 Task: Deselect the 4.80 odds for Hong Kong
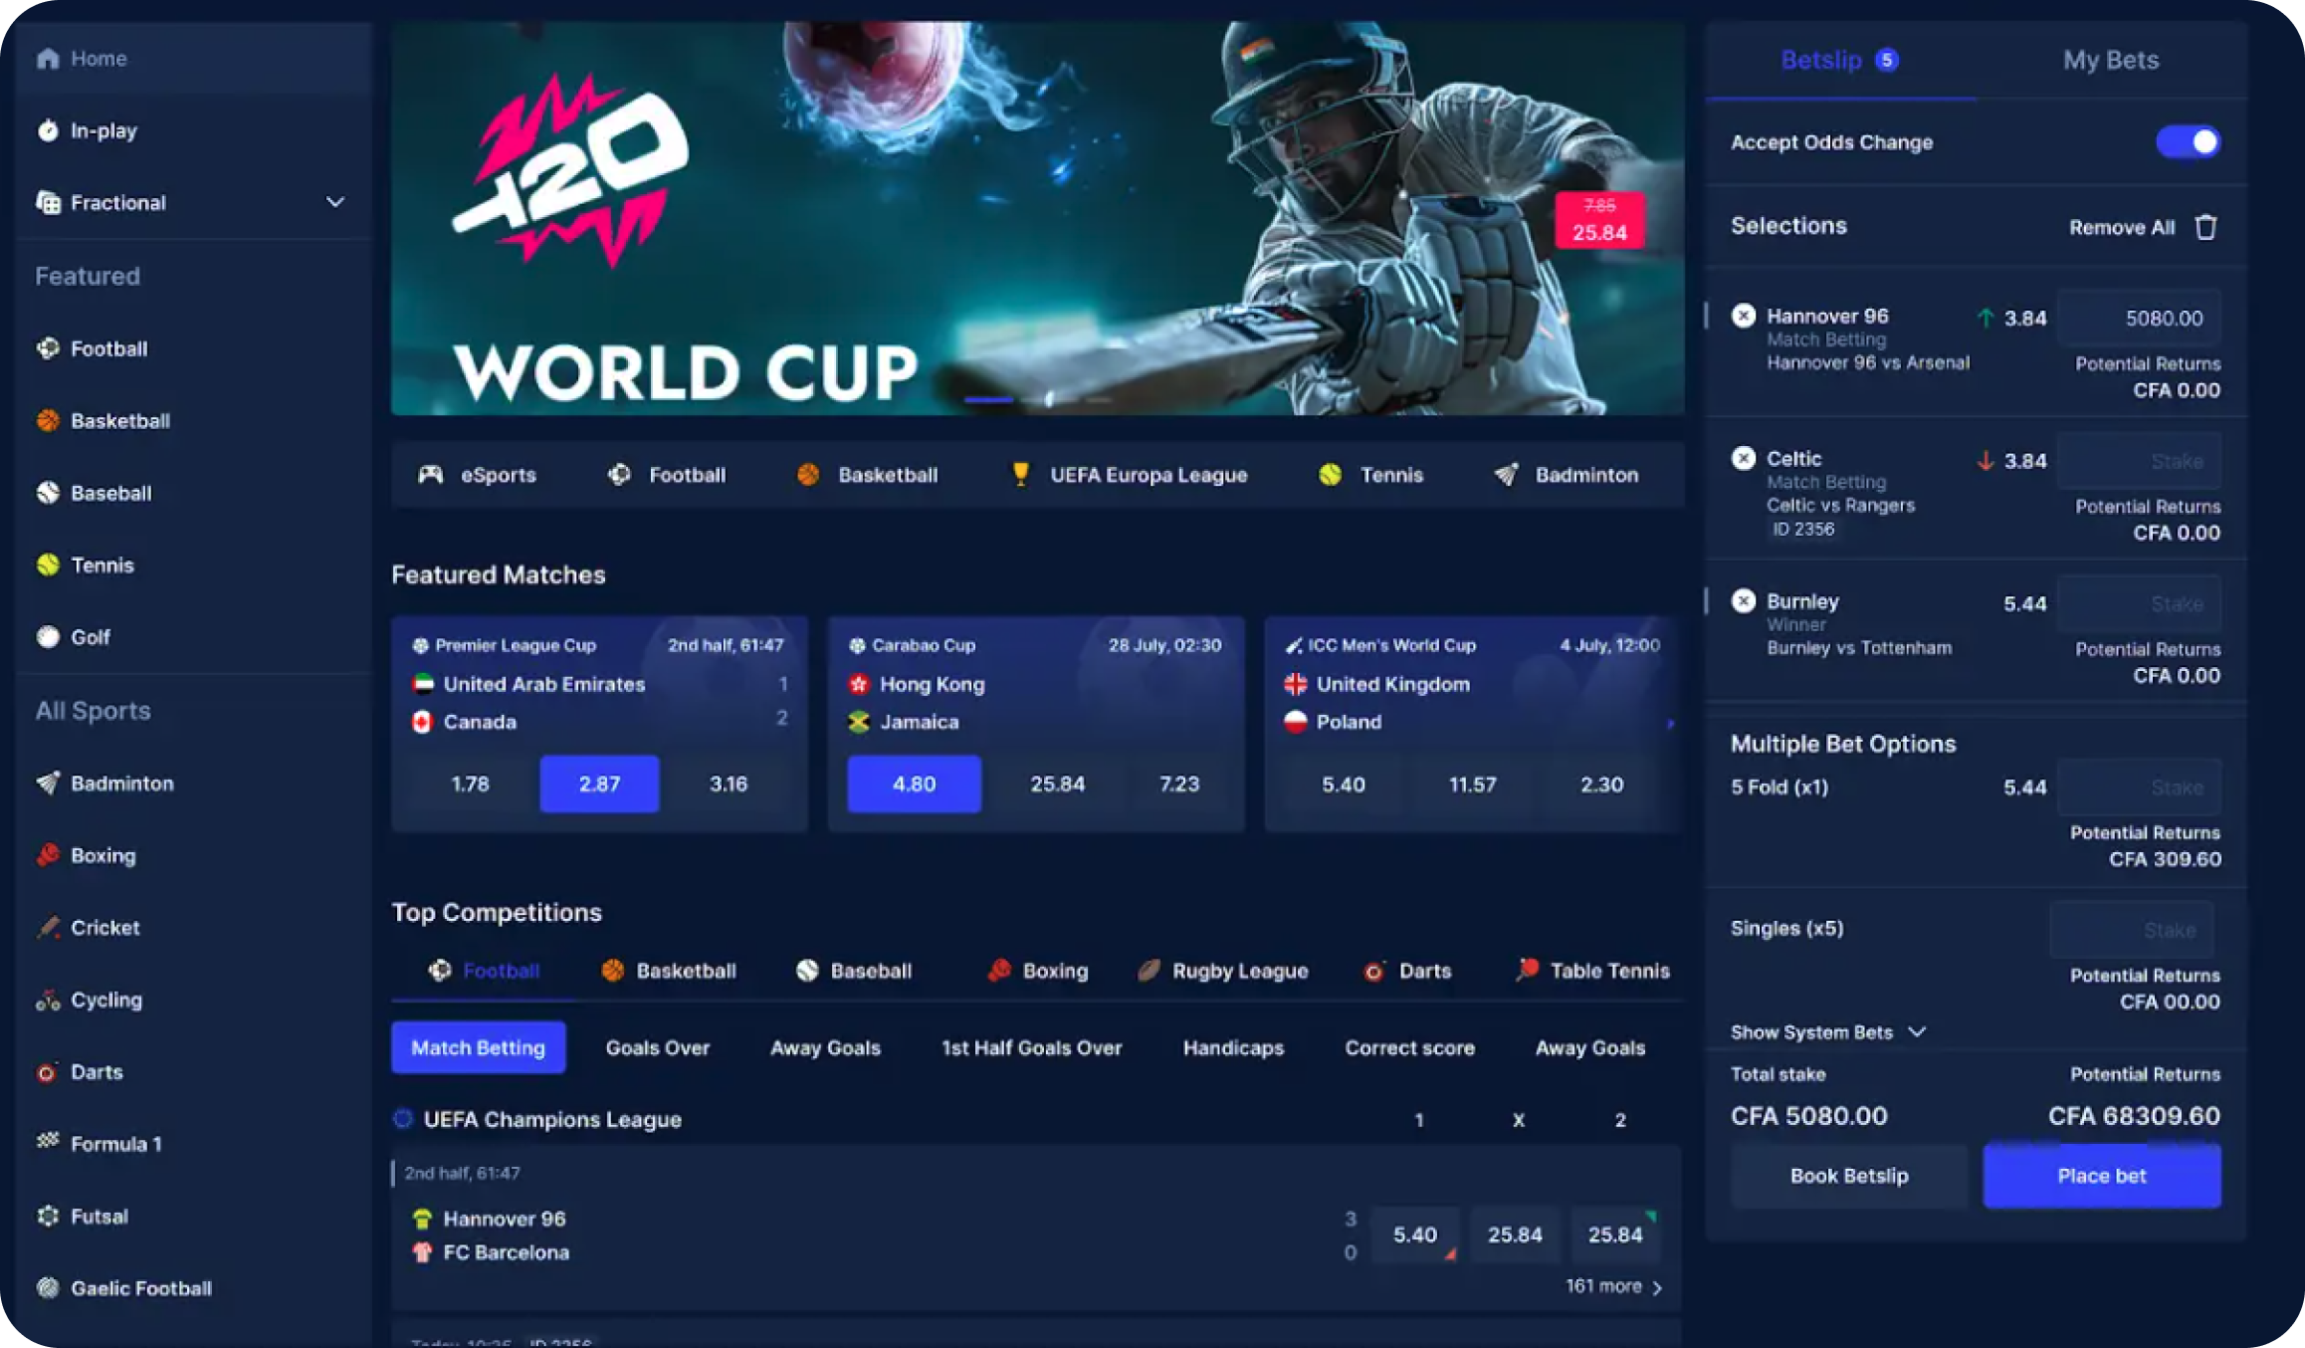coord(914,784)
